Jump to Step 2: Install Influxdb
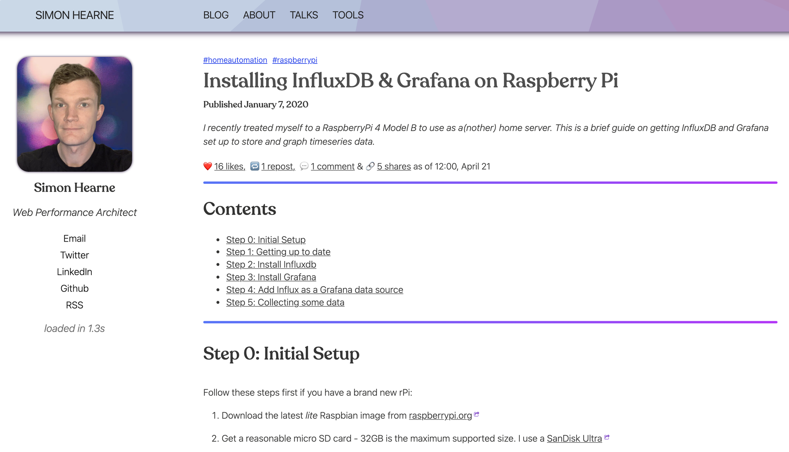Viewport: 789px width, 452px height. [x=271, y=264]
